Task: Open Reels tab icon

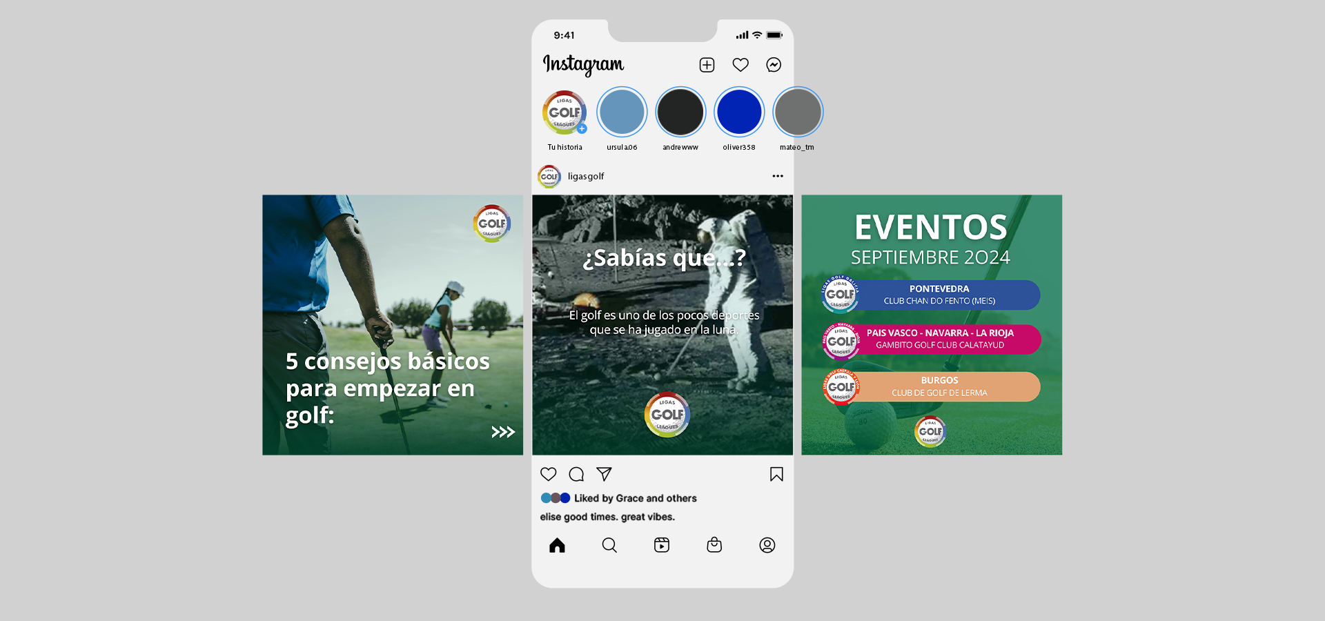Action: [x=662, y=545]
